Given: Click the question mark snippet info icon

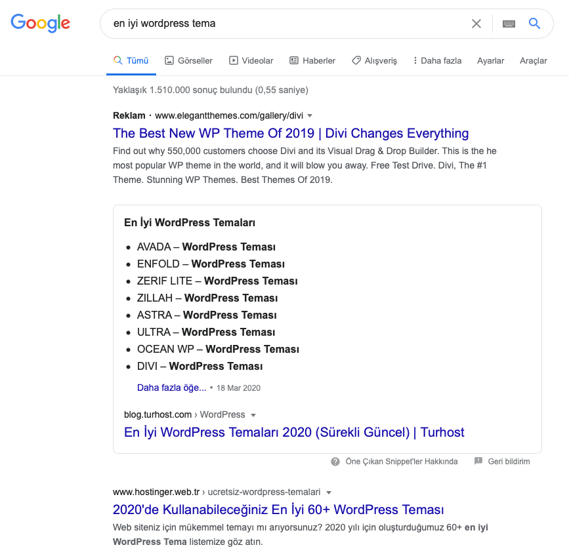Looking at the screenshot, I should click(x=335, y=462).
